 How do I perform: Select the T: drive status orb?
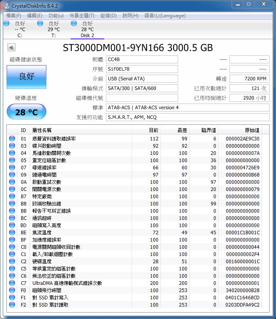(x=40, y=23)
